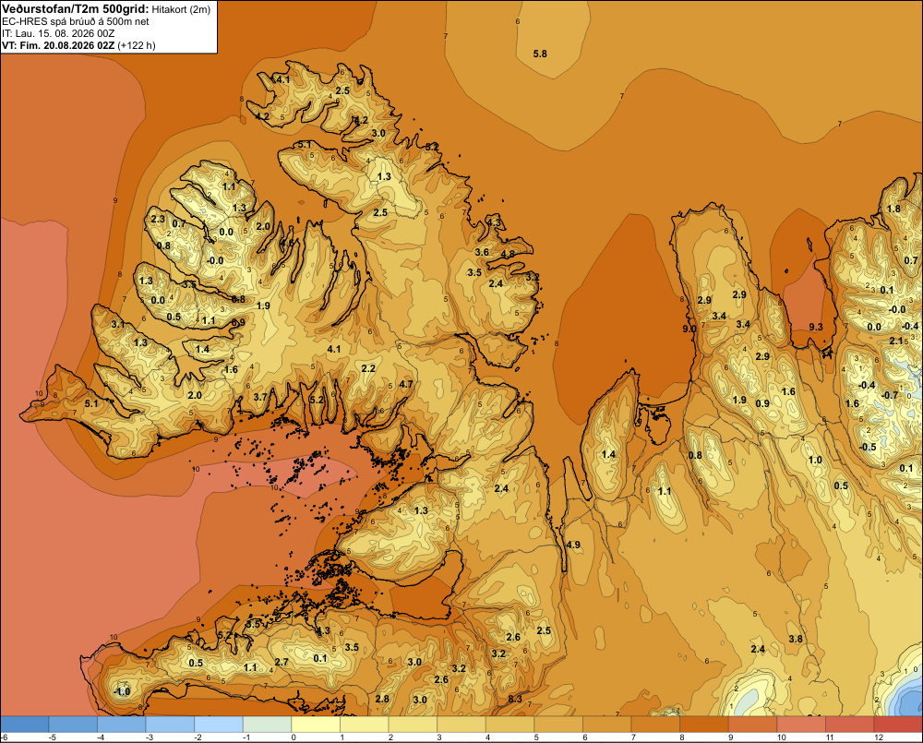Click the '2.3' temperature value on the map

coord(158,219)
